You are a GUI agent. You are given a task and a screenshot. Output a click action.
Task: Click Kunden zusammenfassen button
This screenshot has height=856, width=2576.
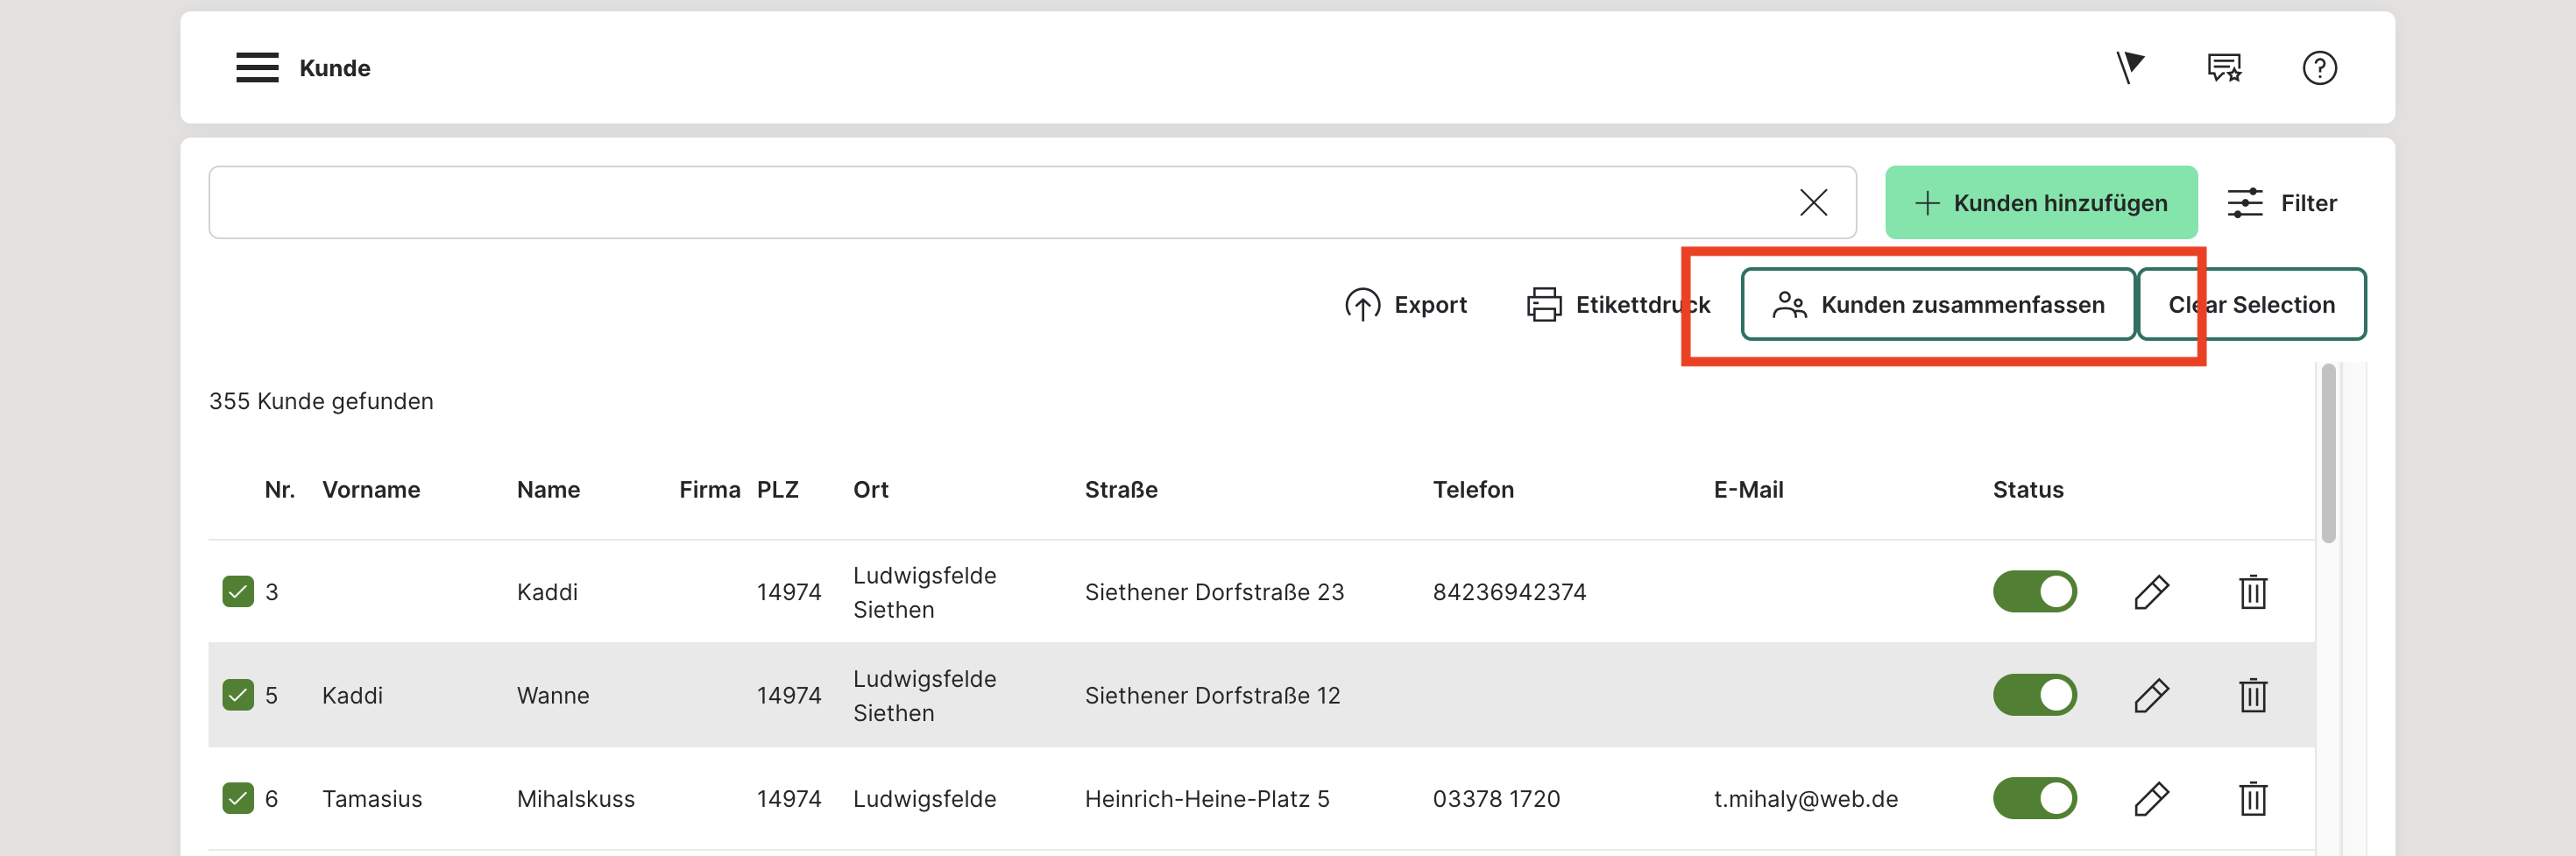point(1938,305)
